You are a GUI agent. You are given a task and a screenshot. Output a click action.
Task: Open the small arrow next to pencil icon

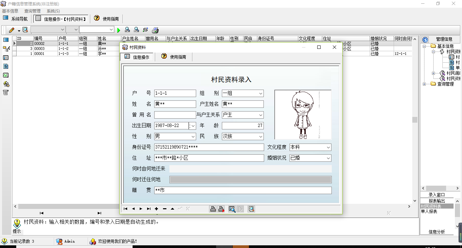19,30
